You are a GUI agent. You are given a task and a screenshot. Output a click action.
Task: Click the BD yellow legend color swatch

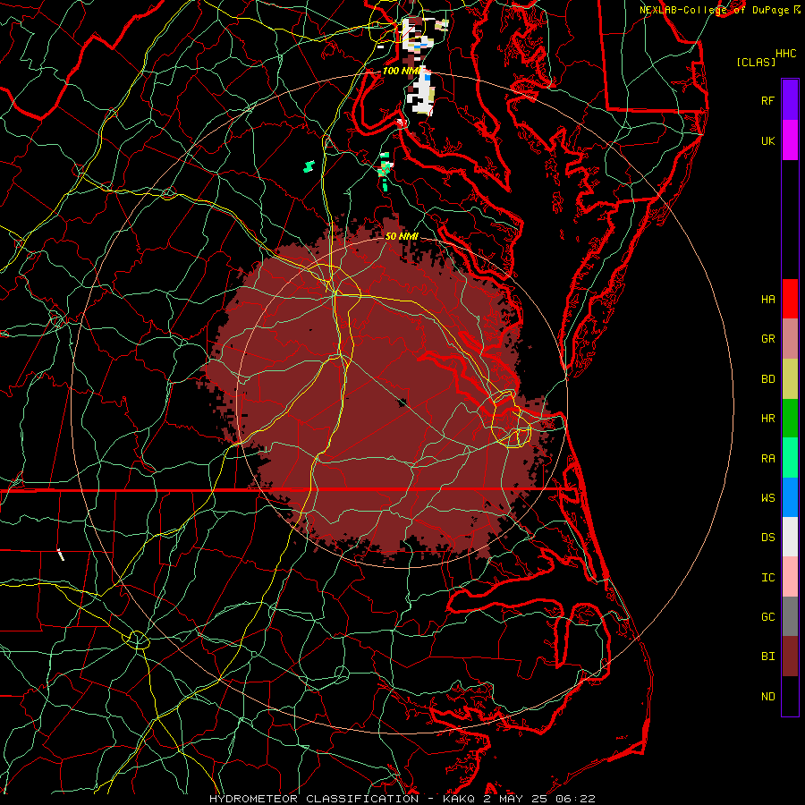[790, 379]
